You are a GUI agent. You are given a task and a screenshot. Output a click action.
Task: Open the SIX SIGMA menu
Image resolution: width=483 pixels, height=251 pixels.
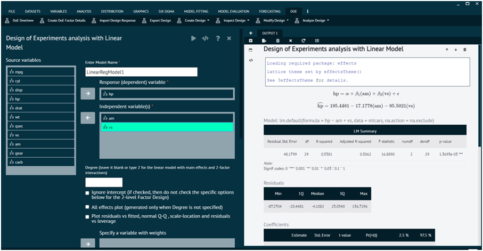[166, 11]
